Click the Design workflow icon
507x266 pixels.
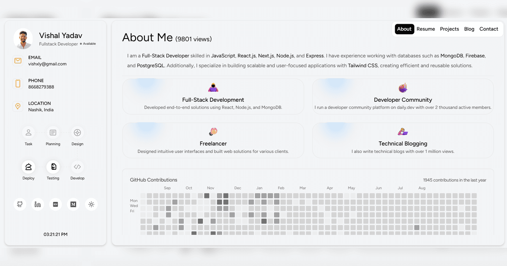tap(77, 133)
